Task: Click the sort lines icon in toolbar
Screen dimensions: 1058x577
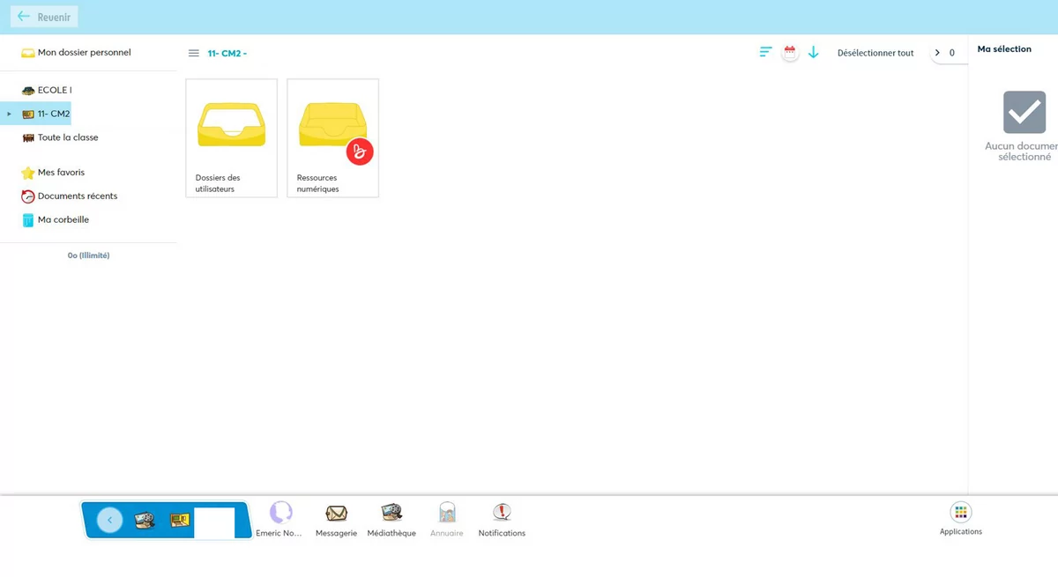Action: click(x=765, y=53)
